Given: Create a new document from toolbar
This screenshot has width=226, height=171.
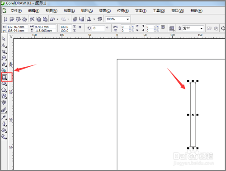Looking at the screenshot, I should (x=5, y=19).
